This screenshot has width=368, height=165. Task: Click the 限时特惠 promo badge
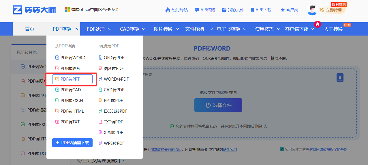point(339,5)
